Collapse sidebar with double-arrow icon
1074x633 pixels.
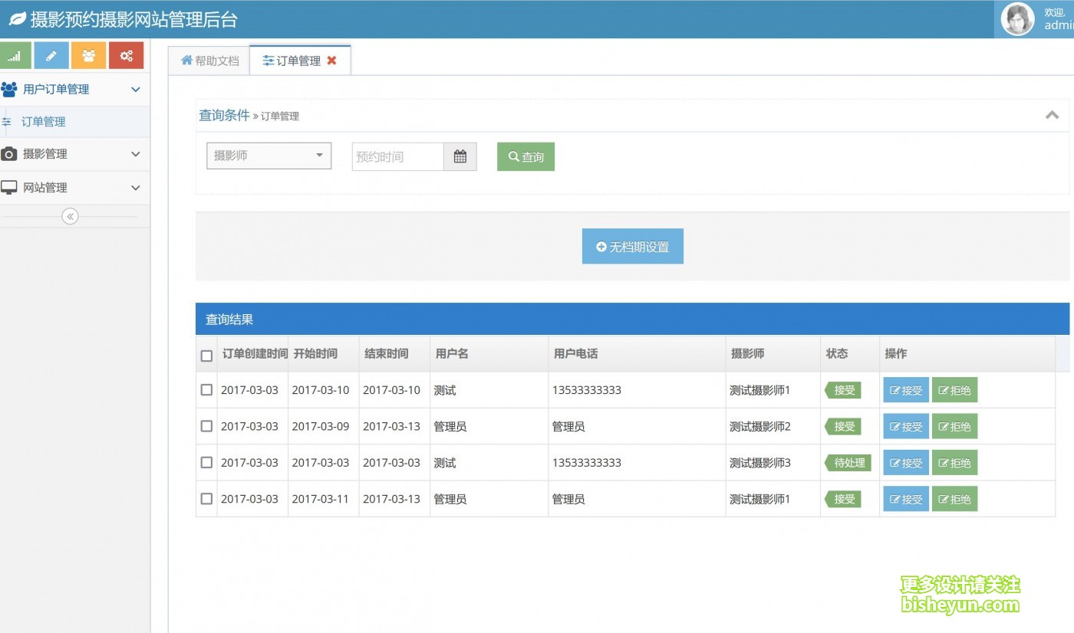tap(70, 217)
